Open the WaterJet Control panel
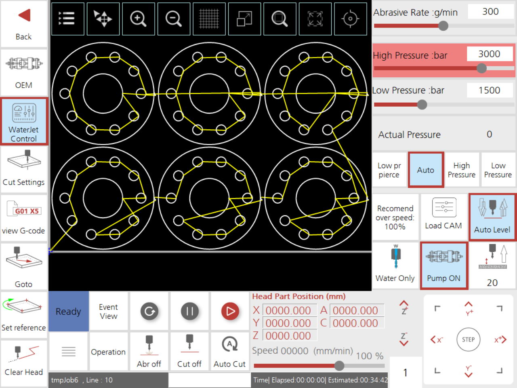 (x=24, y=121)
